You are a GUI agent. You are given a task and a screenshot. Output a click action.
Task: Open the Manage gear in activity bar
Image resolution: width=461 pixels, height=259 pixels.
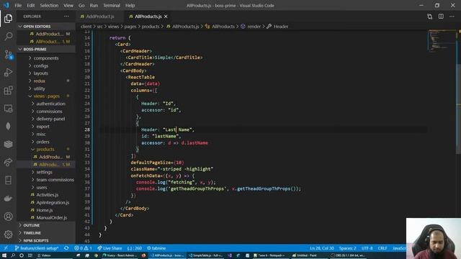(x=8, y=235)
